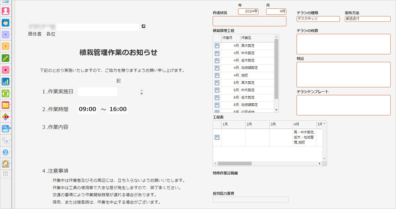Open the question mark help icon

[x=6, y=152]
